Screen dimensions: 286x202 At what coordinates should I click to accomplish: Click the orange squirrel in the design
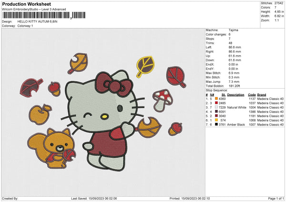point(51,148)
